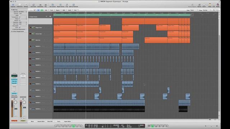The width and height of the screenshot is (230, 129).
Task: Click the Automation toolbar icon
Action: 40,5
